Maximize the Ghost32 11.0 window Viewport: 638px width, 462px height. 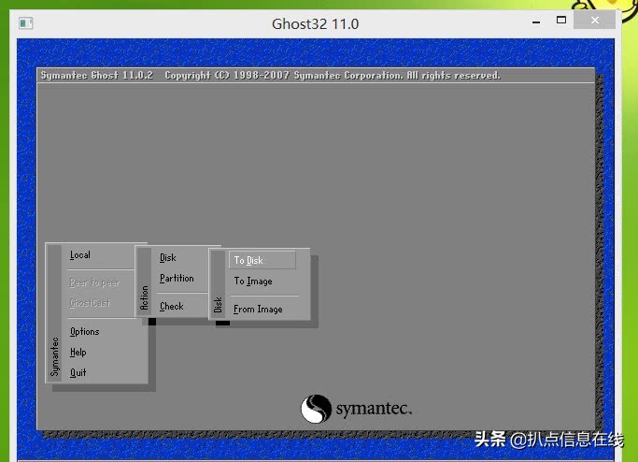coord(561,20)
